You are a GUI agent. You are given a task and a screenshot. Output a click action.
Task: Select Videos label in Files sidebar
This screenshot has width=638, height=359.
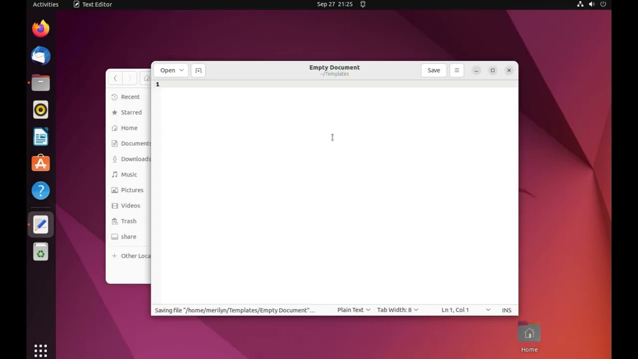[131, 205]
